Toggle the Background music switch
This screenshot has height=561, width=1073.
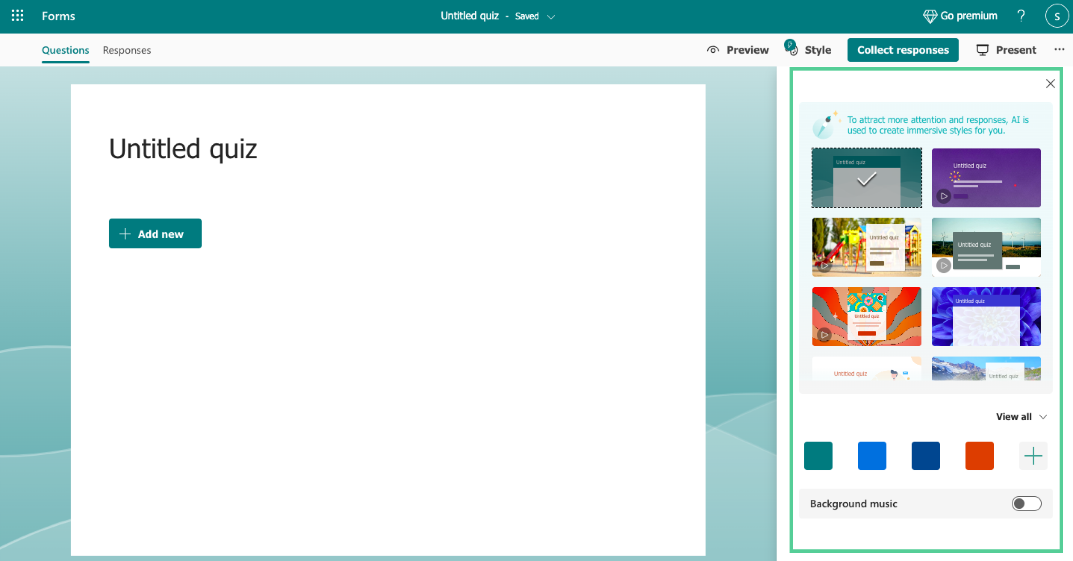(x=1027, y=503)
